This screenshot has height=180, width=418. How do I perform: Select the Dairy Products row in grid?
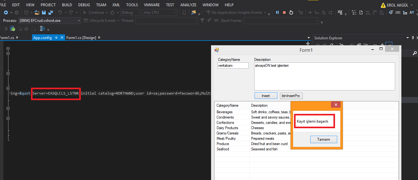227,128
